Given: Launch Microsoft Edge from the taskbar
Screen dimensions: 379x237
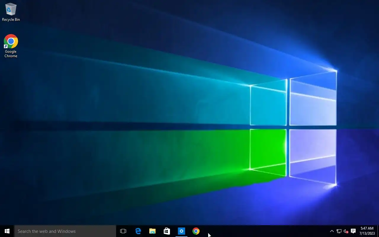Looking at the screenshot, I should tap(138, 231).
